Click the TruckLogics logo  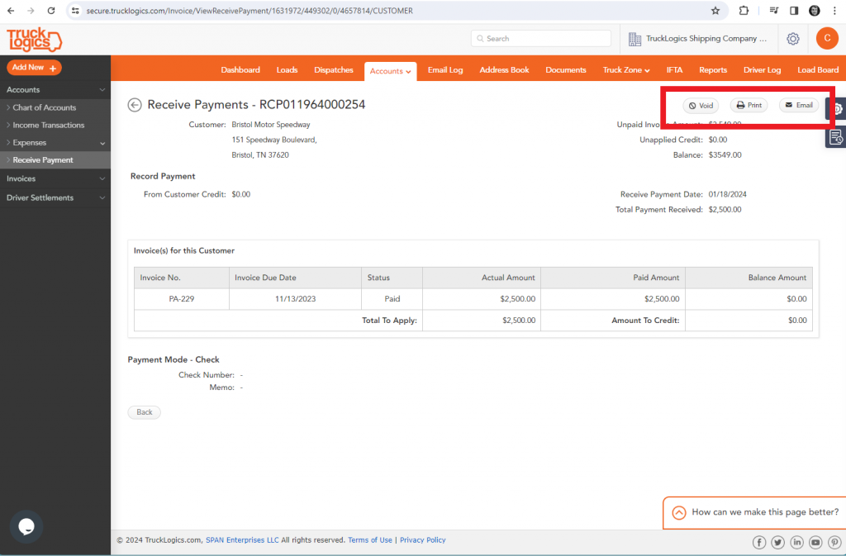coord(34,40)
